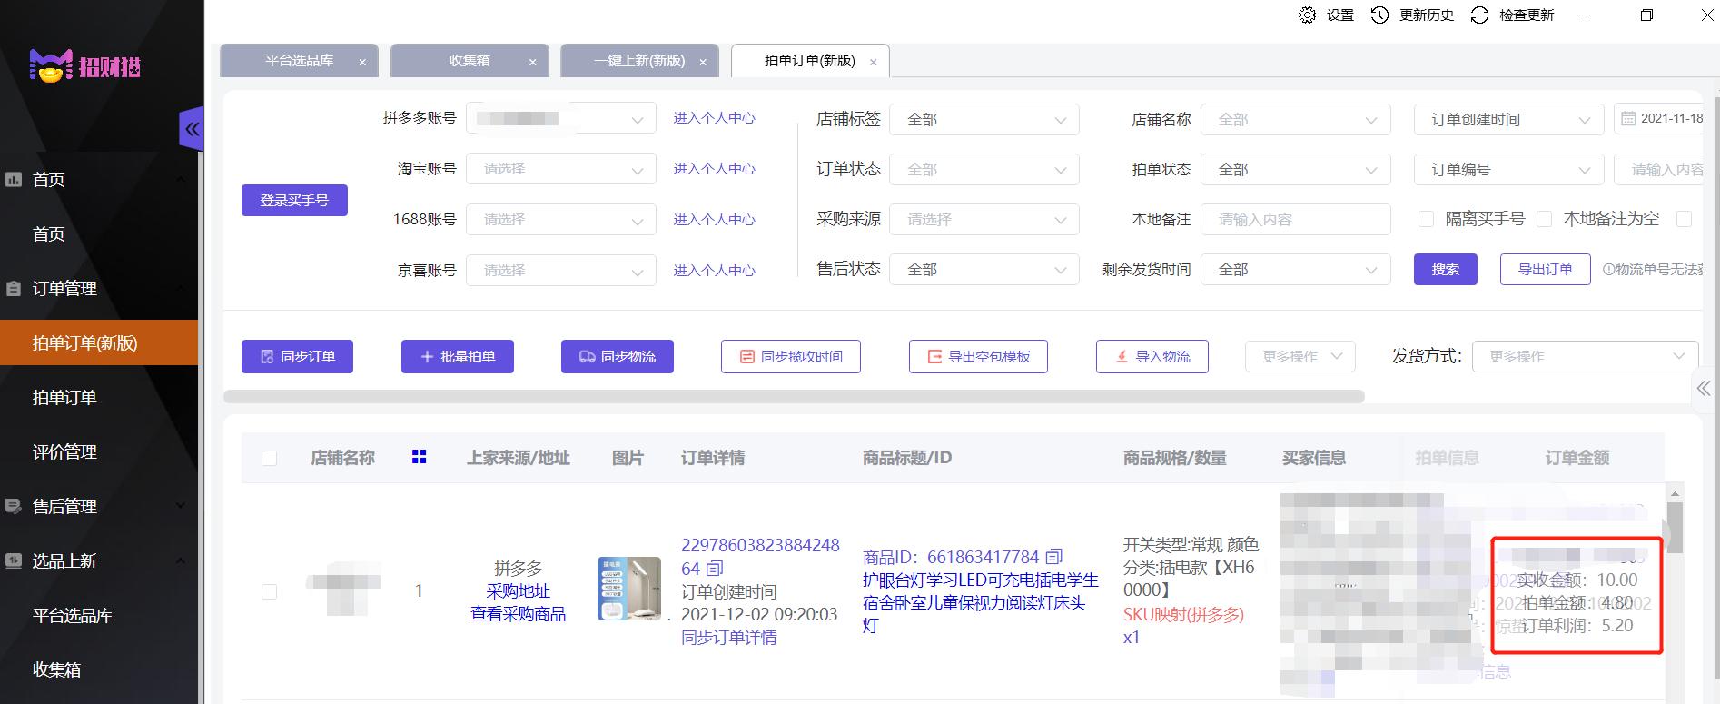Expand the right panel double-arrow icon

pyautogui.click(x=1704, y=389)
